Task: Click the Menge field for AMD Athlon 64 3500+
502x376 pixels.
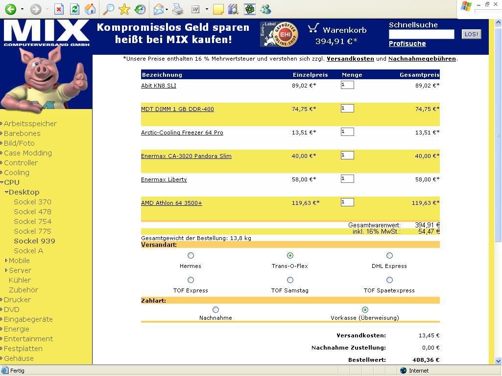Action: (x=347, y=202)
